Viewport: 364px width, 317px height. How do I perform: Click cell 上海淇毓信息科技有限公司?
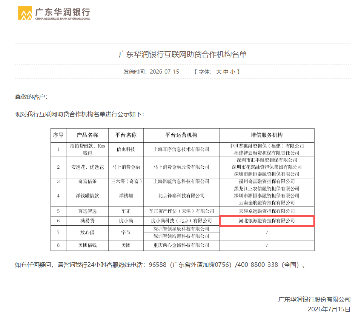click(181, 182)
